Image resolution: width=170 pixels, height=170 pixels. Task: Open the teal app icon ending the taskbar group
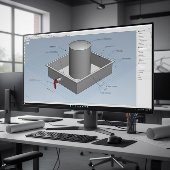click(87, 107)
